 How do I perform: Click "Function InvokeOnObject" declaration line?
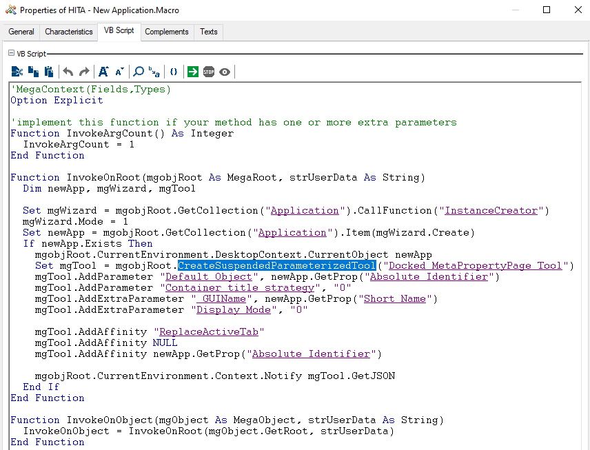pyautogui.click(x=227, y=420)
